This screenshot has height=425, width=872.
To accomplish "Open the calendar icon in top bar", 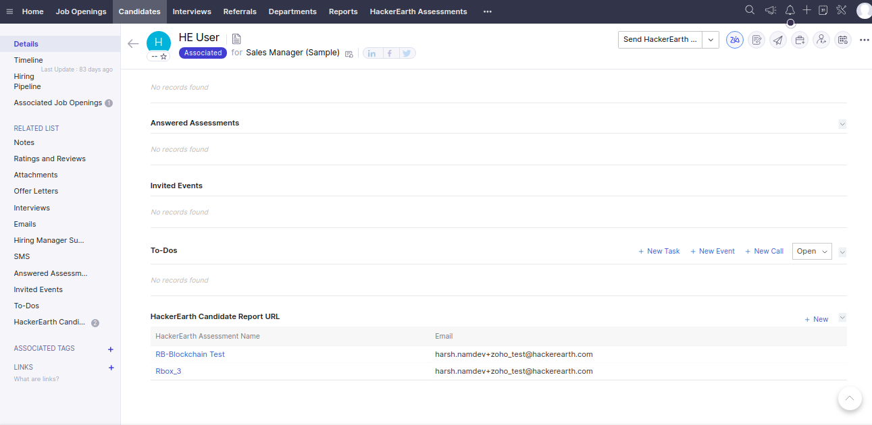I will click(823, 10).
